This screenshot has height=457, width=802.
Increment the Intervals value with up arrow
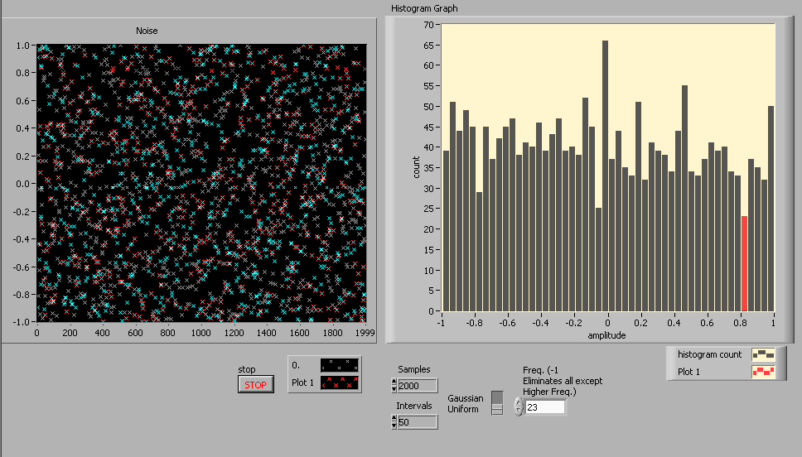pyautogui.click(x=394, y=419)
